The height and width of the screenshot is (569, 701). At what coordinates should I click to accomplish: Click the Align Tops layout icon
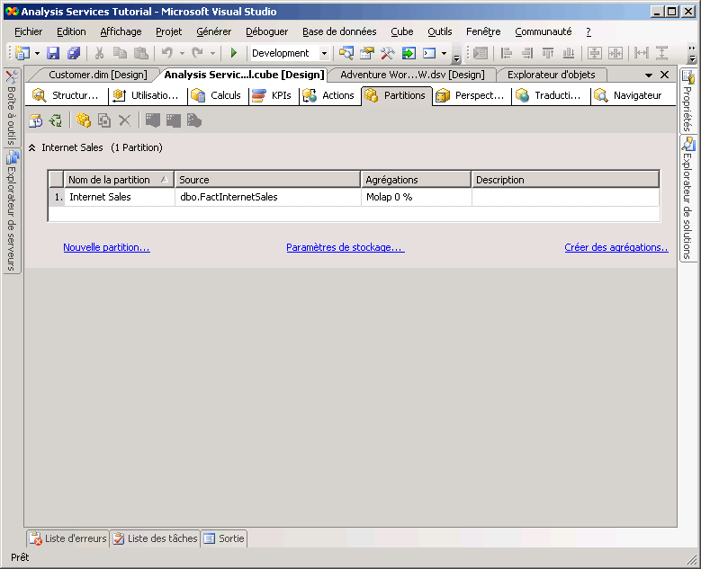(548, 53)
